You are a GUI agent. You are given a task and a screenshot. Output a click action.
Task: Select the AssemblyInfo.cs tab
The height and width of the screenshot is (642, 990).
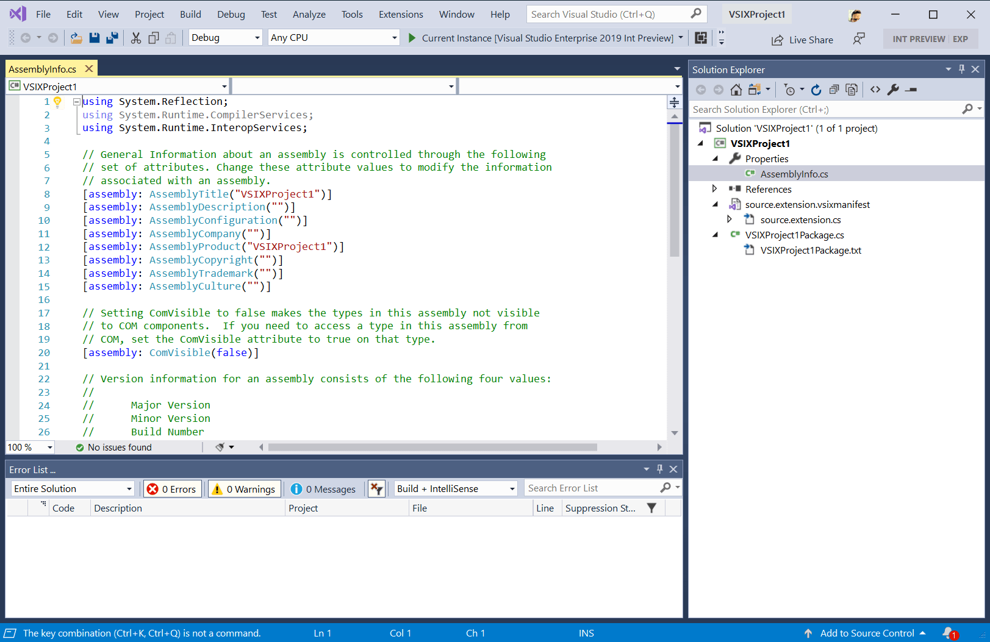(x=42, y=69)
